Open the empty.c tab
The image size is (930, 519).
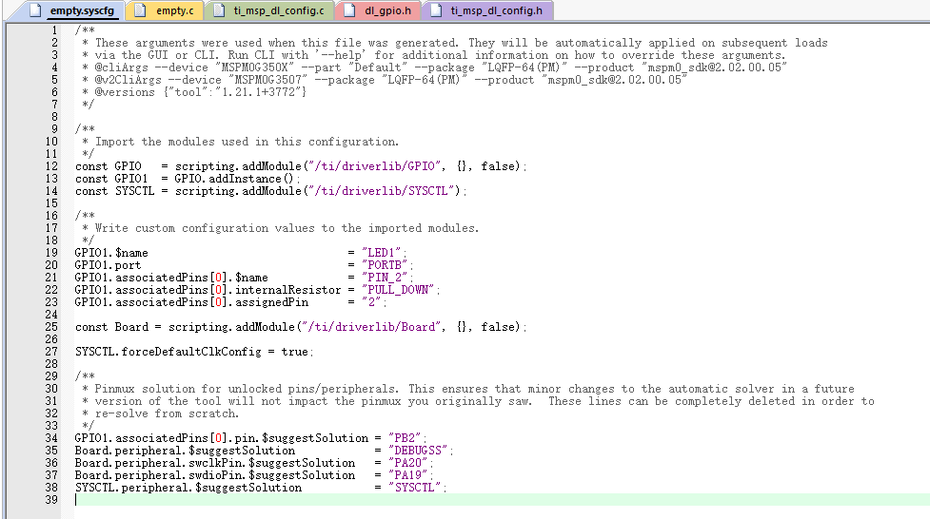(x=166, y=10)
